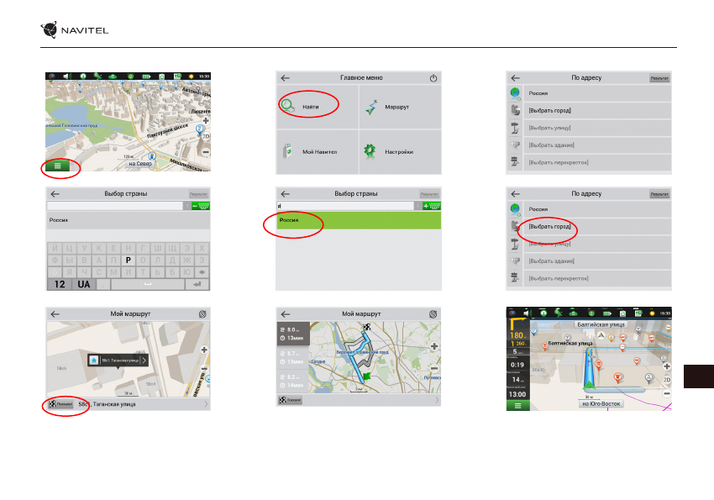Tap на Север compass direction label
Image resolution: width=714 pixels, height=500 pixels.
[x=140, y=166]
